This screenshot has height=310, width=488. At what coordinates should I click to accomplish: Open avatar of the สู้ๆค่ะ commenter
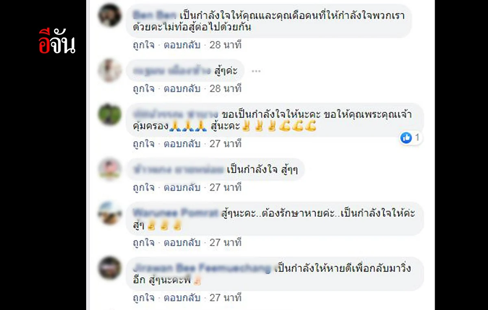[110, 70]
